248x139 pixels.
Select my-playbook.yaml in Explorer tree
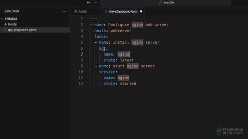click(x=22, y=30)
